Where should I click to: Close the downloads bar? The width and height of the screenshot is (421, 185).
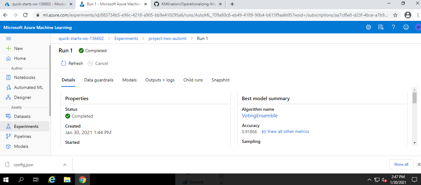pyautogui.click(x=419, y=164)
